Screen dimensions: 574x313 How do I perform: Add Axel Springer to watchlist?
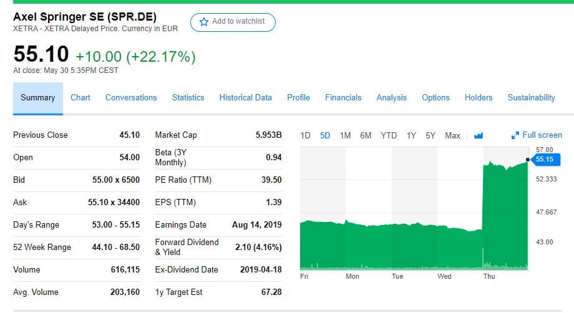pyautogui.click(x=233, y=22)
